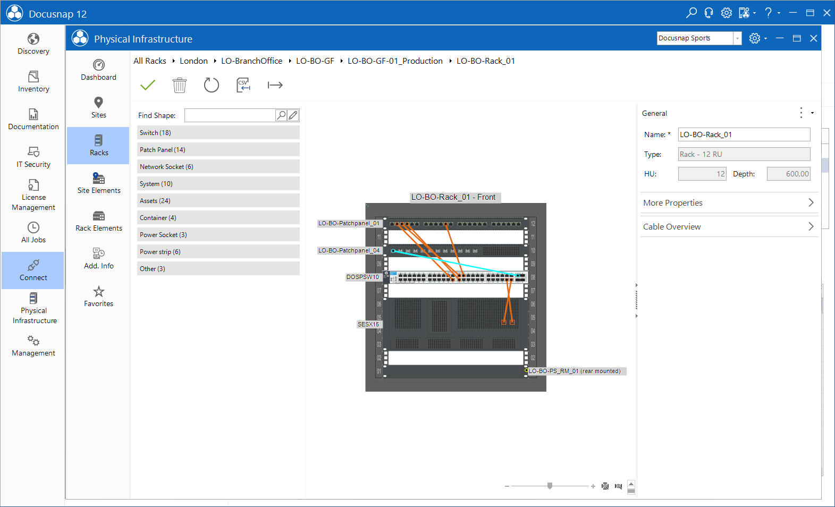Click the zoom slider handle

point(550,486)
